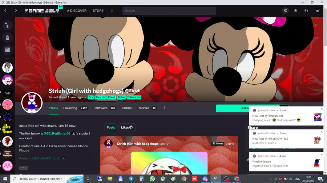Click the Pinned label on the post
Viewport: 327px width, 183px height.
[218, 144]
